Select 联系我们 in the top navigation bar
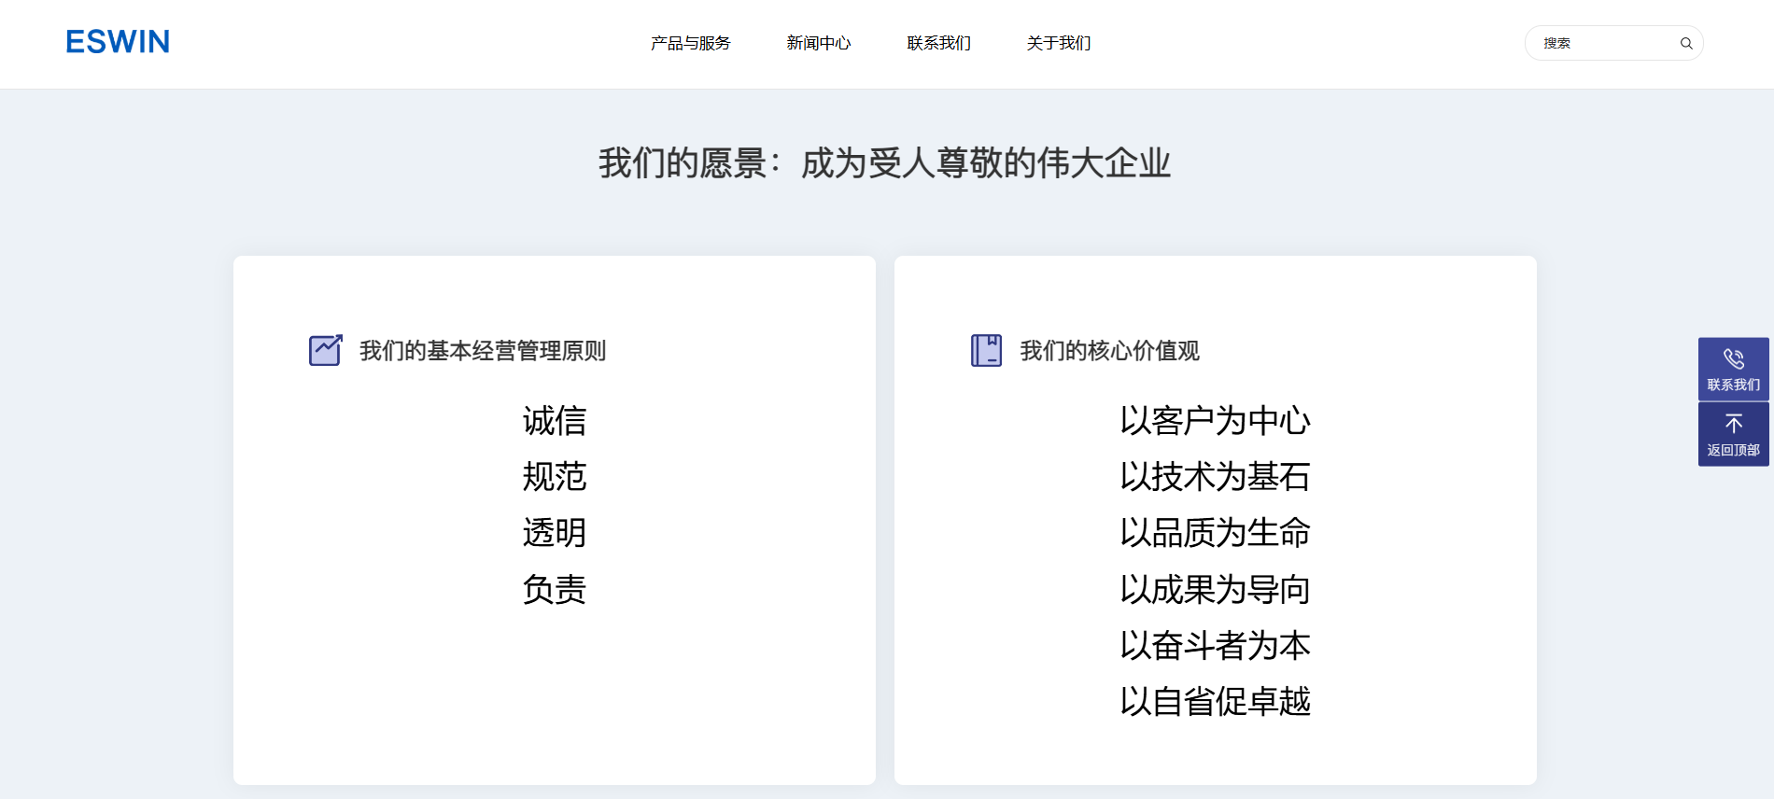1774x799 pixels. click(938, 43)
